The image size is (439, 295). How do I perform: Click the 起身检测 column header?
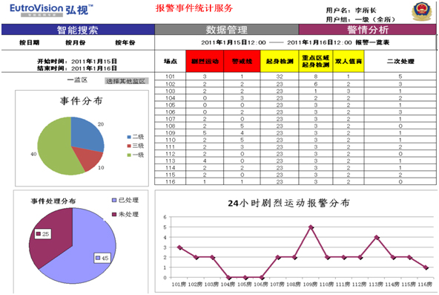coord(280,61)
